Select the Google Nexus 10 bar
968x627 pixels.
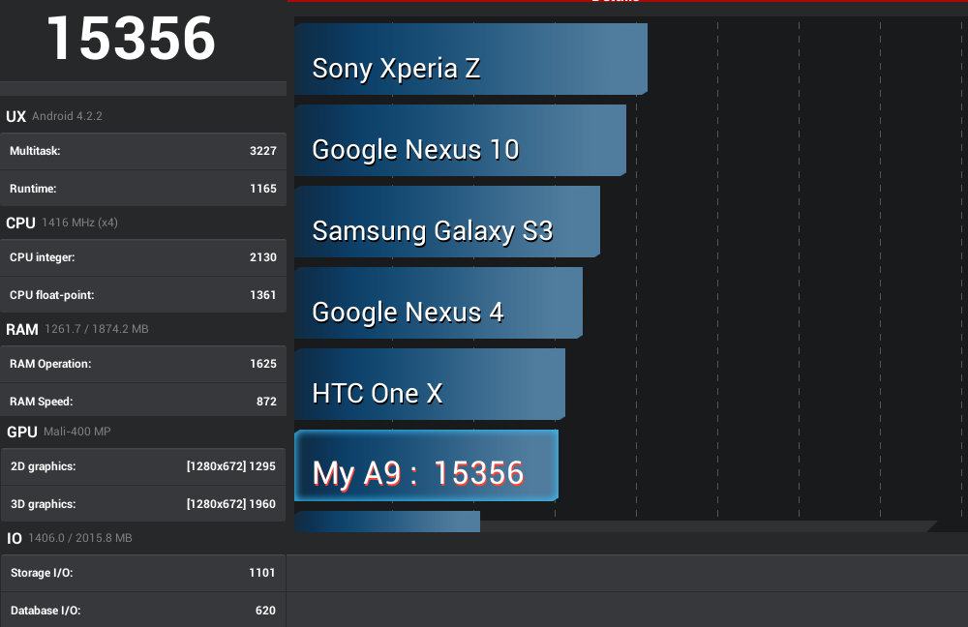click(x=460, y=140)
